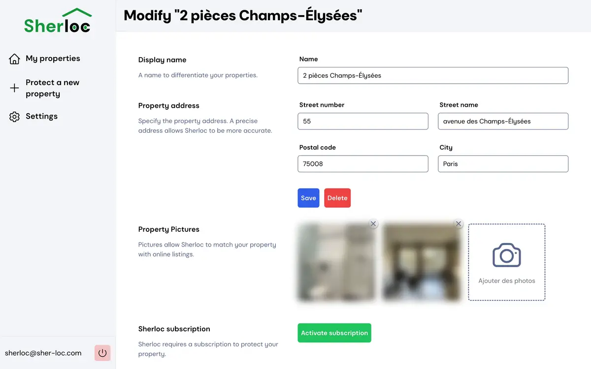Click the house icon beside My properties
This screenshot has width=591, height=369.
(x=15, y=59)
